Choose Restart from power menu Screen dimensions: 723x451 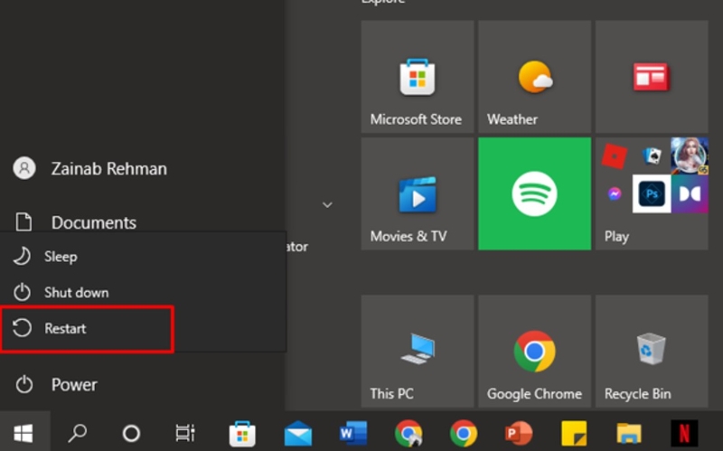(x=143, y=328)
